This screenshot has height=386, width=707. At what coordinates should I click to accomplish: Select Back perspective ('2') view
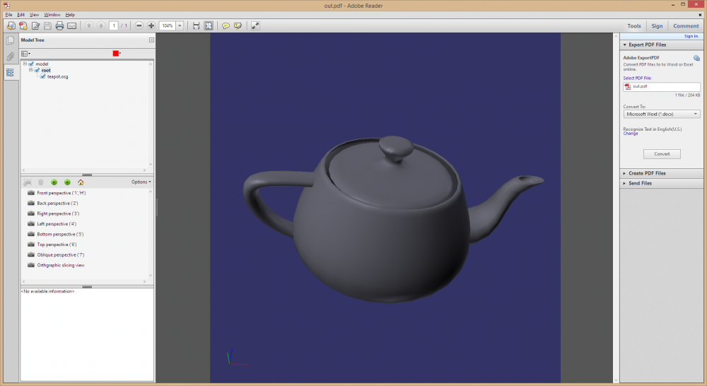[57, 203]
